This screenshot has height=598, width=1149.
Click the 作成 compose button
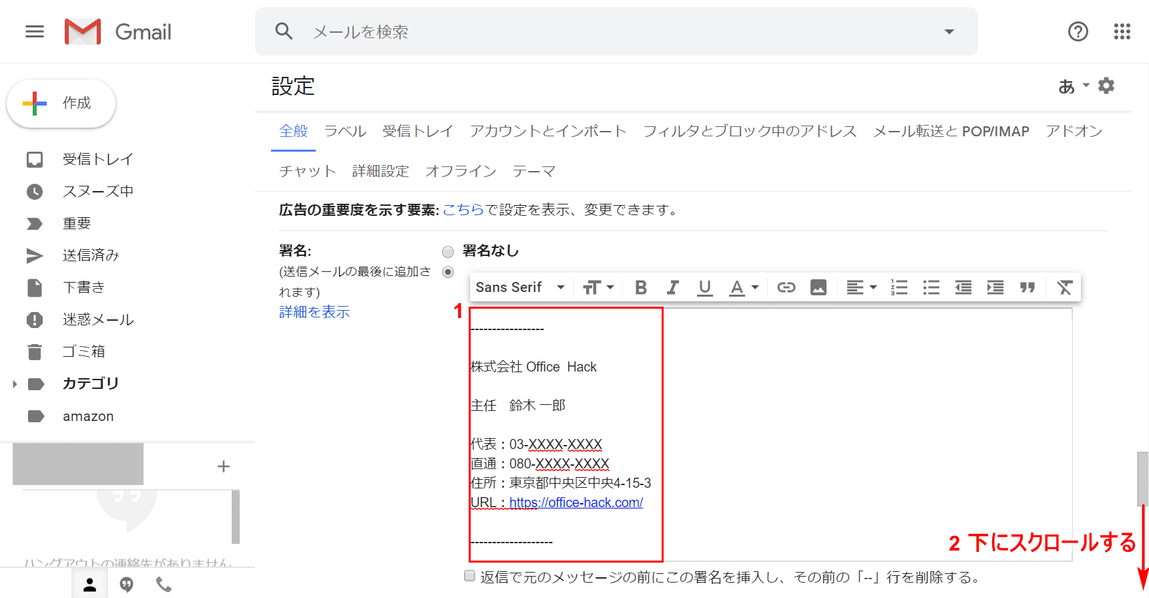(x=61, y=104)
